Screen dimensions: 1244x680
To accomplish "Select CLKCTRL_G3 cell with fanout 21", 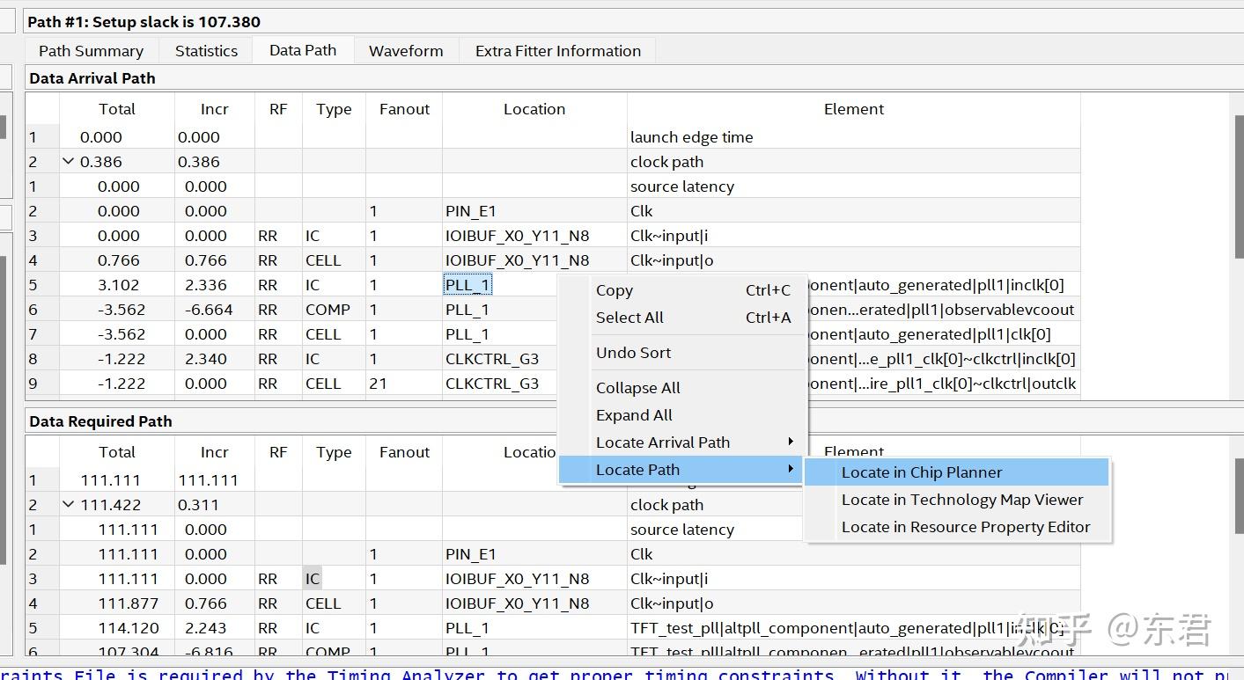I will tap(492, 384).
